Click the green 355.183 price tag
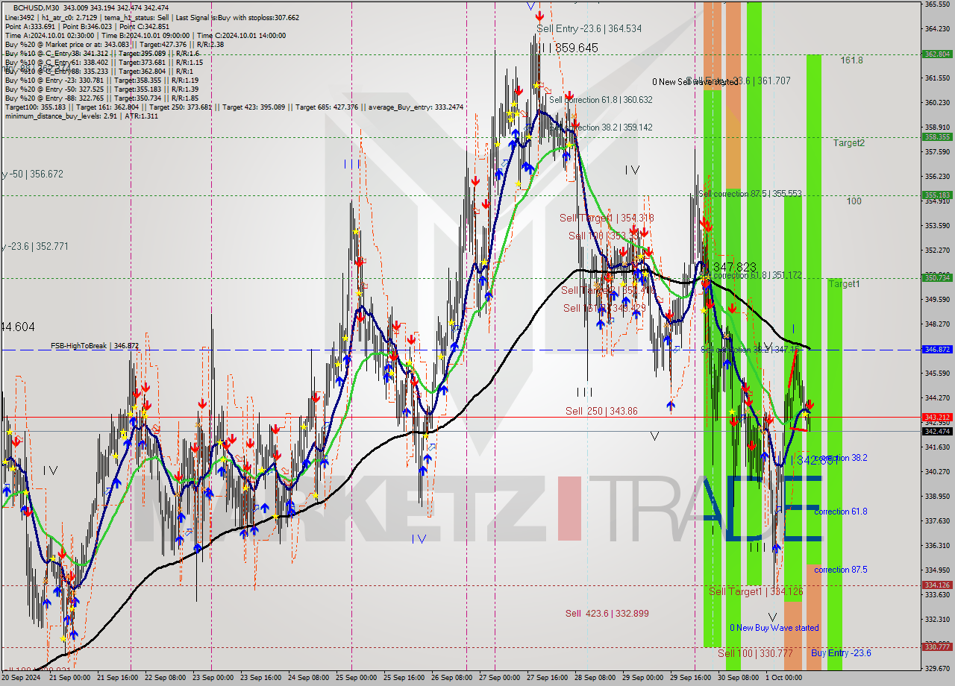Viewport: 955px width, 686px height. pyautogui.click(x=938, y=195)
